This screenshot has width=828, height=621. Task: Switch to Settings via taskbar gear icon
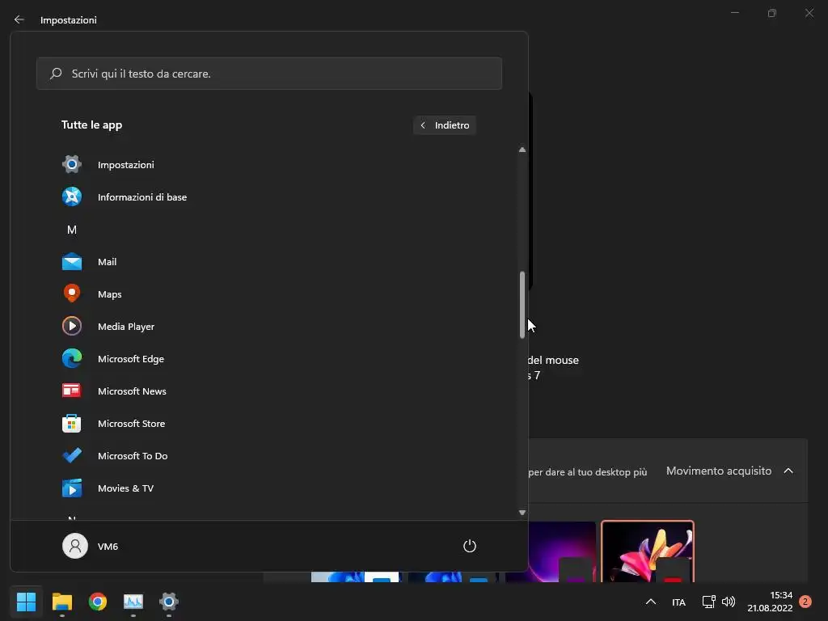click(x=169, y=601)
